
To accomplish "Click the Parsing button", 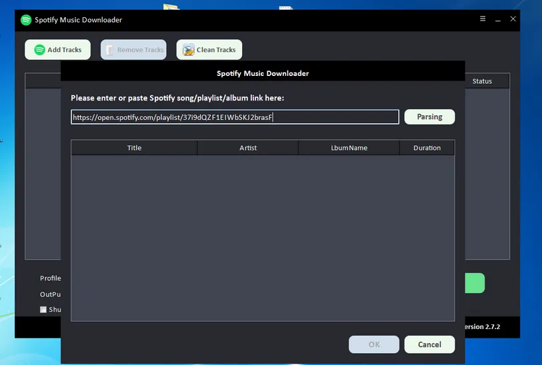I will 429,117.
